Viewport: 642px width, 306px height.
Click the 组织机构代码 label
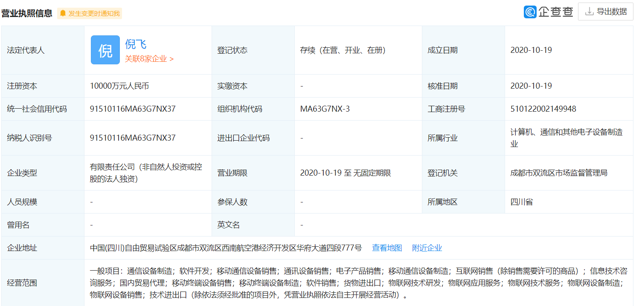click(x=240, y=109)
